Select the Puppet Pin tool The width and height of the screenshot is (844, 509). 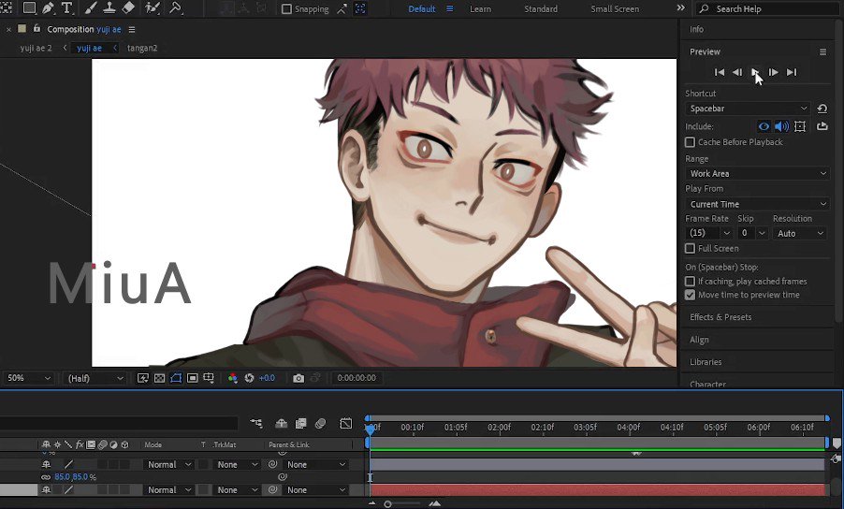click(x=176, y=7)
